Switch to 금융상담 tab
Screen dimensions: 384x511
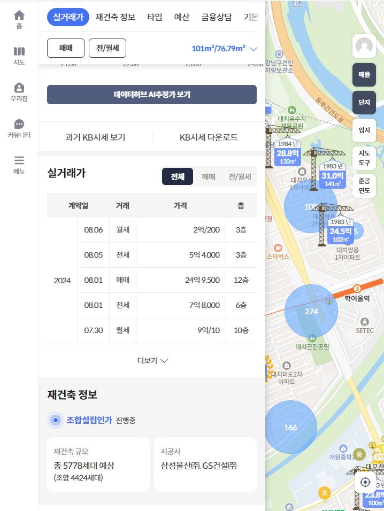point(217,17)
